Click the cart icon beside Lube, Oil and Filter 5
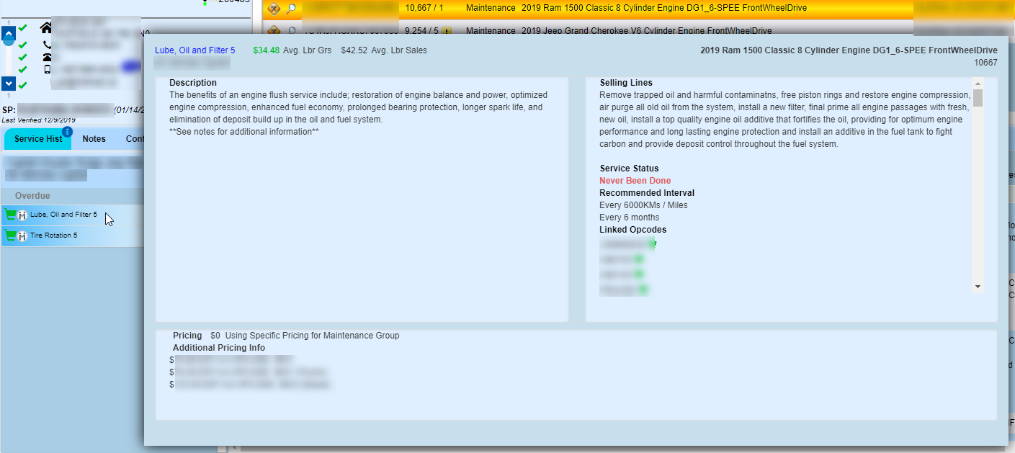The width and height of the screenshot is (1015, 453). pos(10,215)
